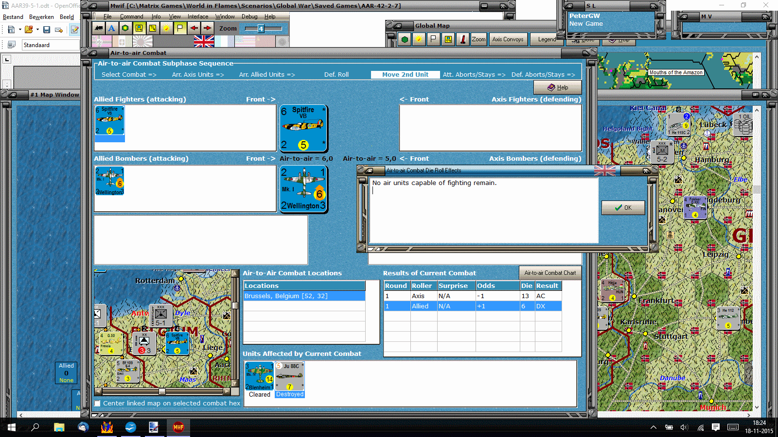
Task: Click the Open folder icon in OpenOffice
Action: [x=29, y=30]
